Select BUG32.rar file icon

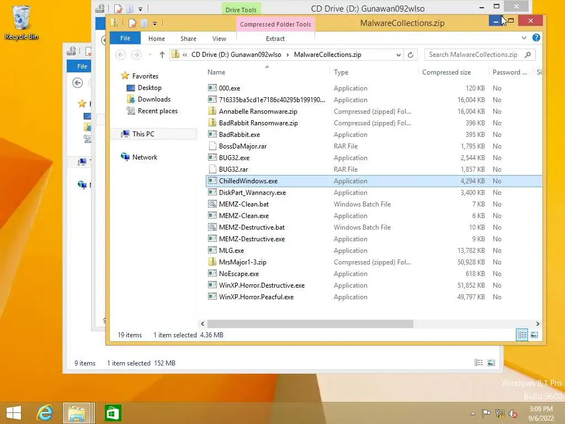tap(212, 169)
